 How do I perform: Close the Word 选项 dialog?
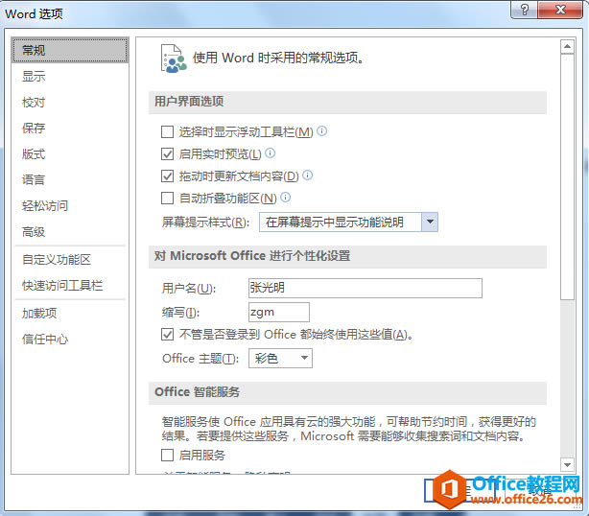click(560, 10)
